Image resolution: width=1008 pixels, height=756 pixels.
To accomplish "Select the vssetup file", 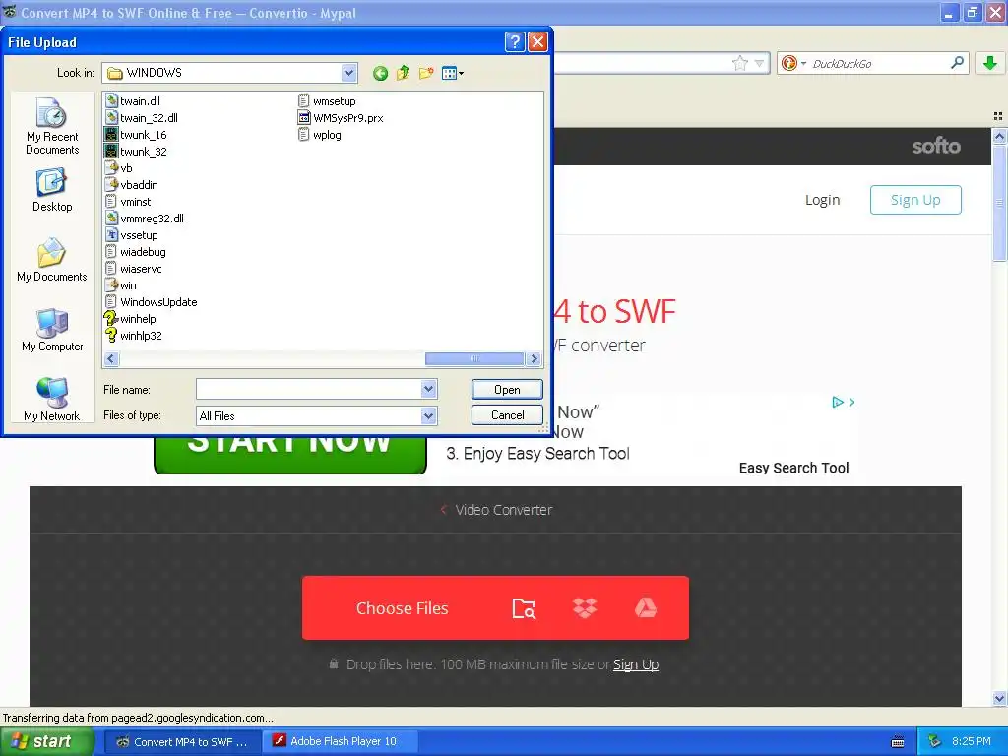I will 131,234.
